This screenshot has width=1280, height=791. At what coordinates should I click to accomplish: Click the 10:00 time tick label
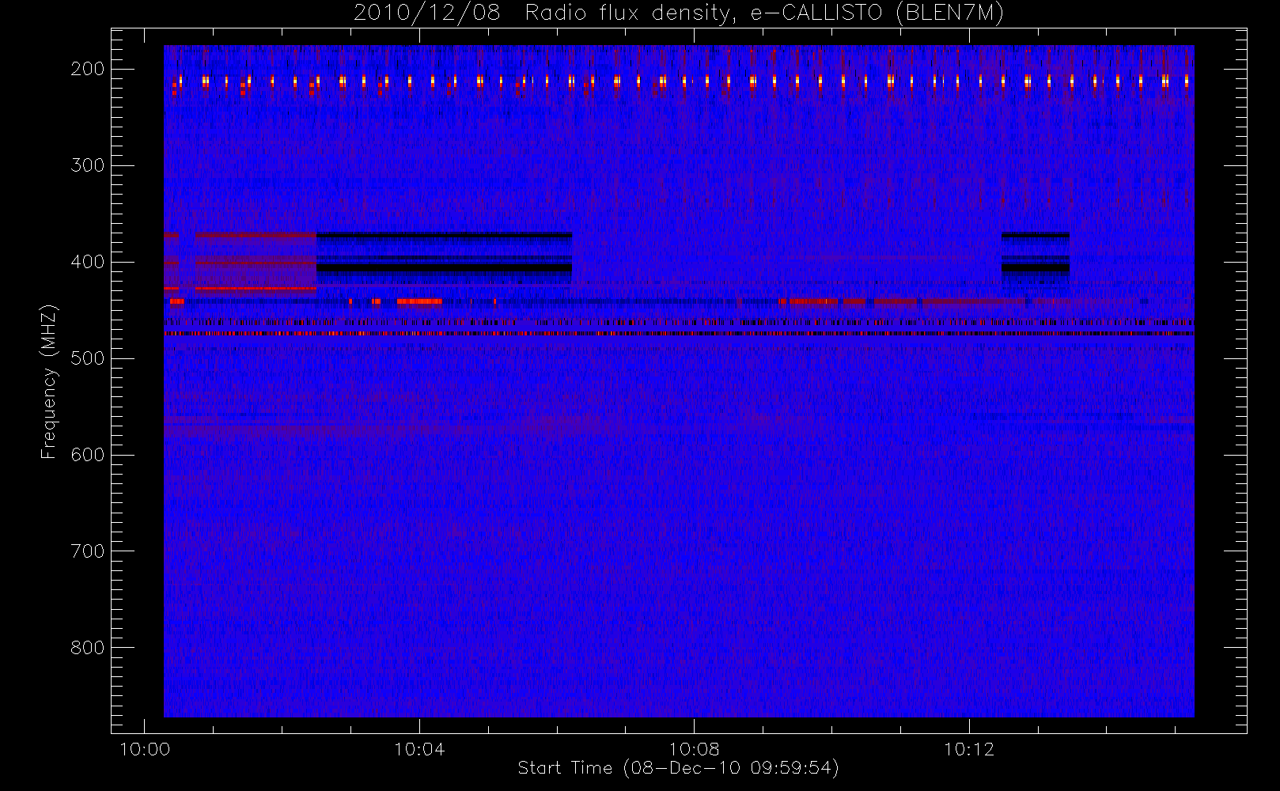click(x=144, y=749)
